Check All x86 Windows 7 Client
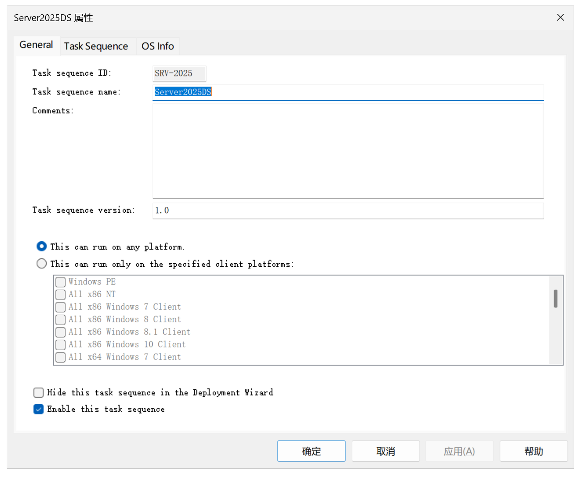This screenshot has width=580, height=479. pyautogui.click(x=60, y=307)
